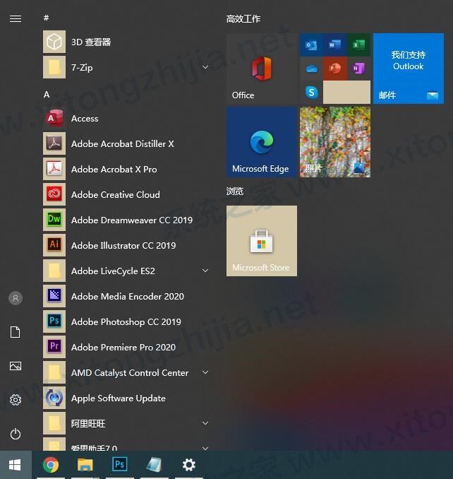This screenshot has height=479, width=453.
Task: Expand the 阿里旺旺 folder chevron
Action: [x=205, y=423]
